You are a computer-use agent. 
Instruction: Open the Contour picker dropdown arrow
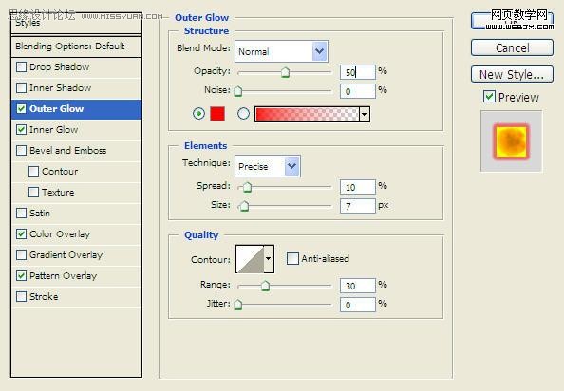269,259
